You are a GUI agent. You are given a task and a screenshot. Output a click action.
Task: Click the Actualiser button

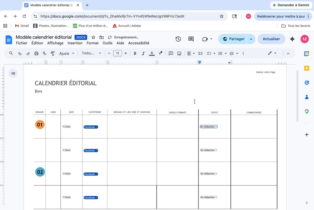tap(271, 39)
